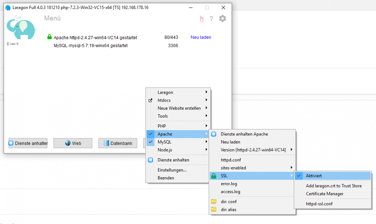Click the settings gear icon
The image size is (376, 224).
pos(223,19)
